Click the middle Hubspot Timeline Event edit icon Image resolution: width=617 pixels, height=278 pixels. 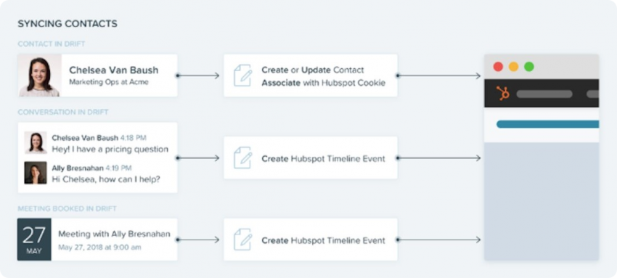point(242,158)
